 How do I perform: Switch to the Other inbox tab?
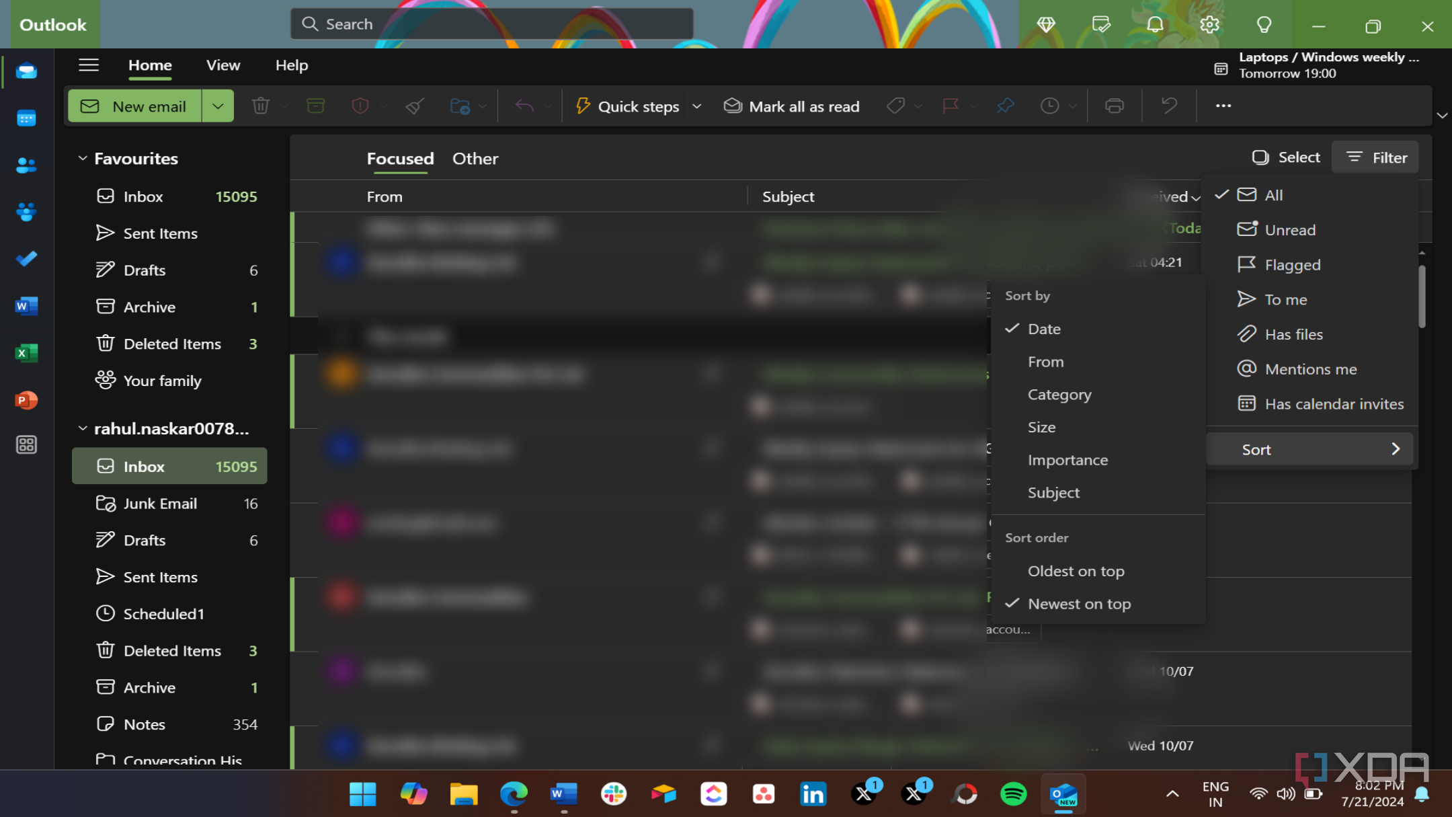pyautogui.click(x=475, y=159)
